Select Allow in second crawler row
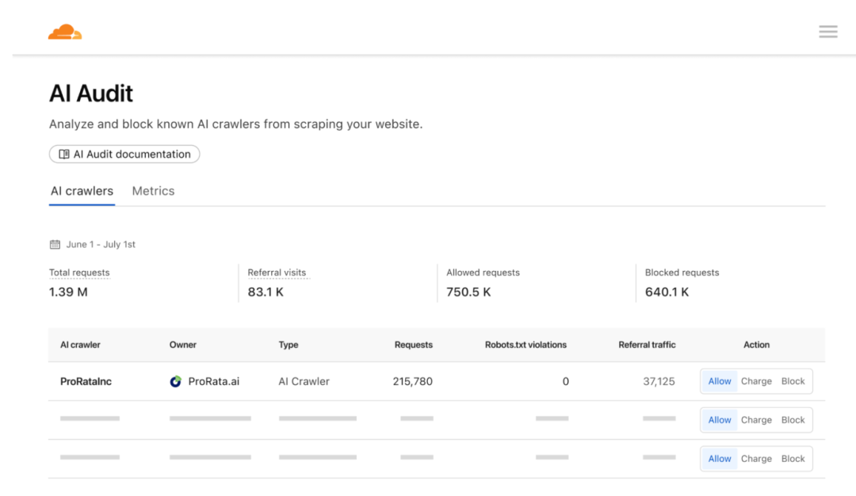The height and width of the screenshot is (496, 856). [x=720, y=420]
